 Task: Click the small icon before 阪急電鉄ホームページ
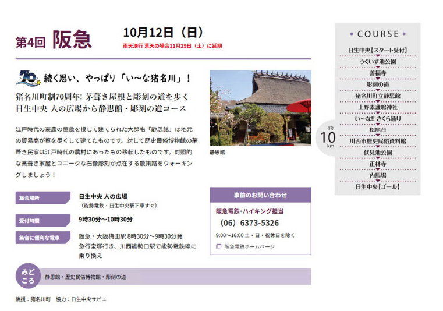click(x=218, y=246)
